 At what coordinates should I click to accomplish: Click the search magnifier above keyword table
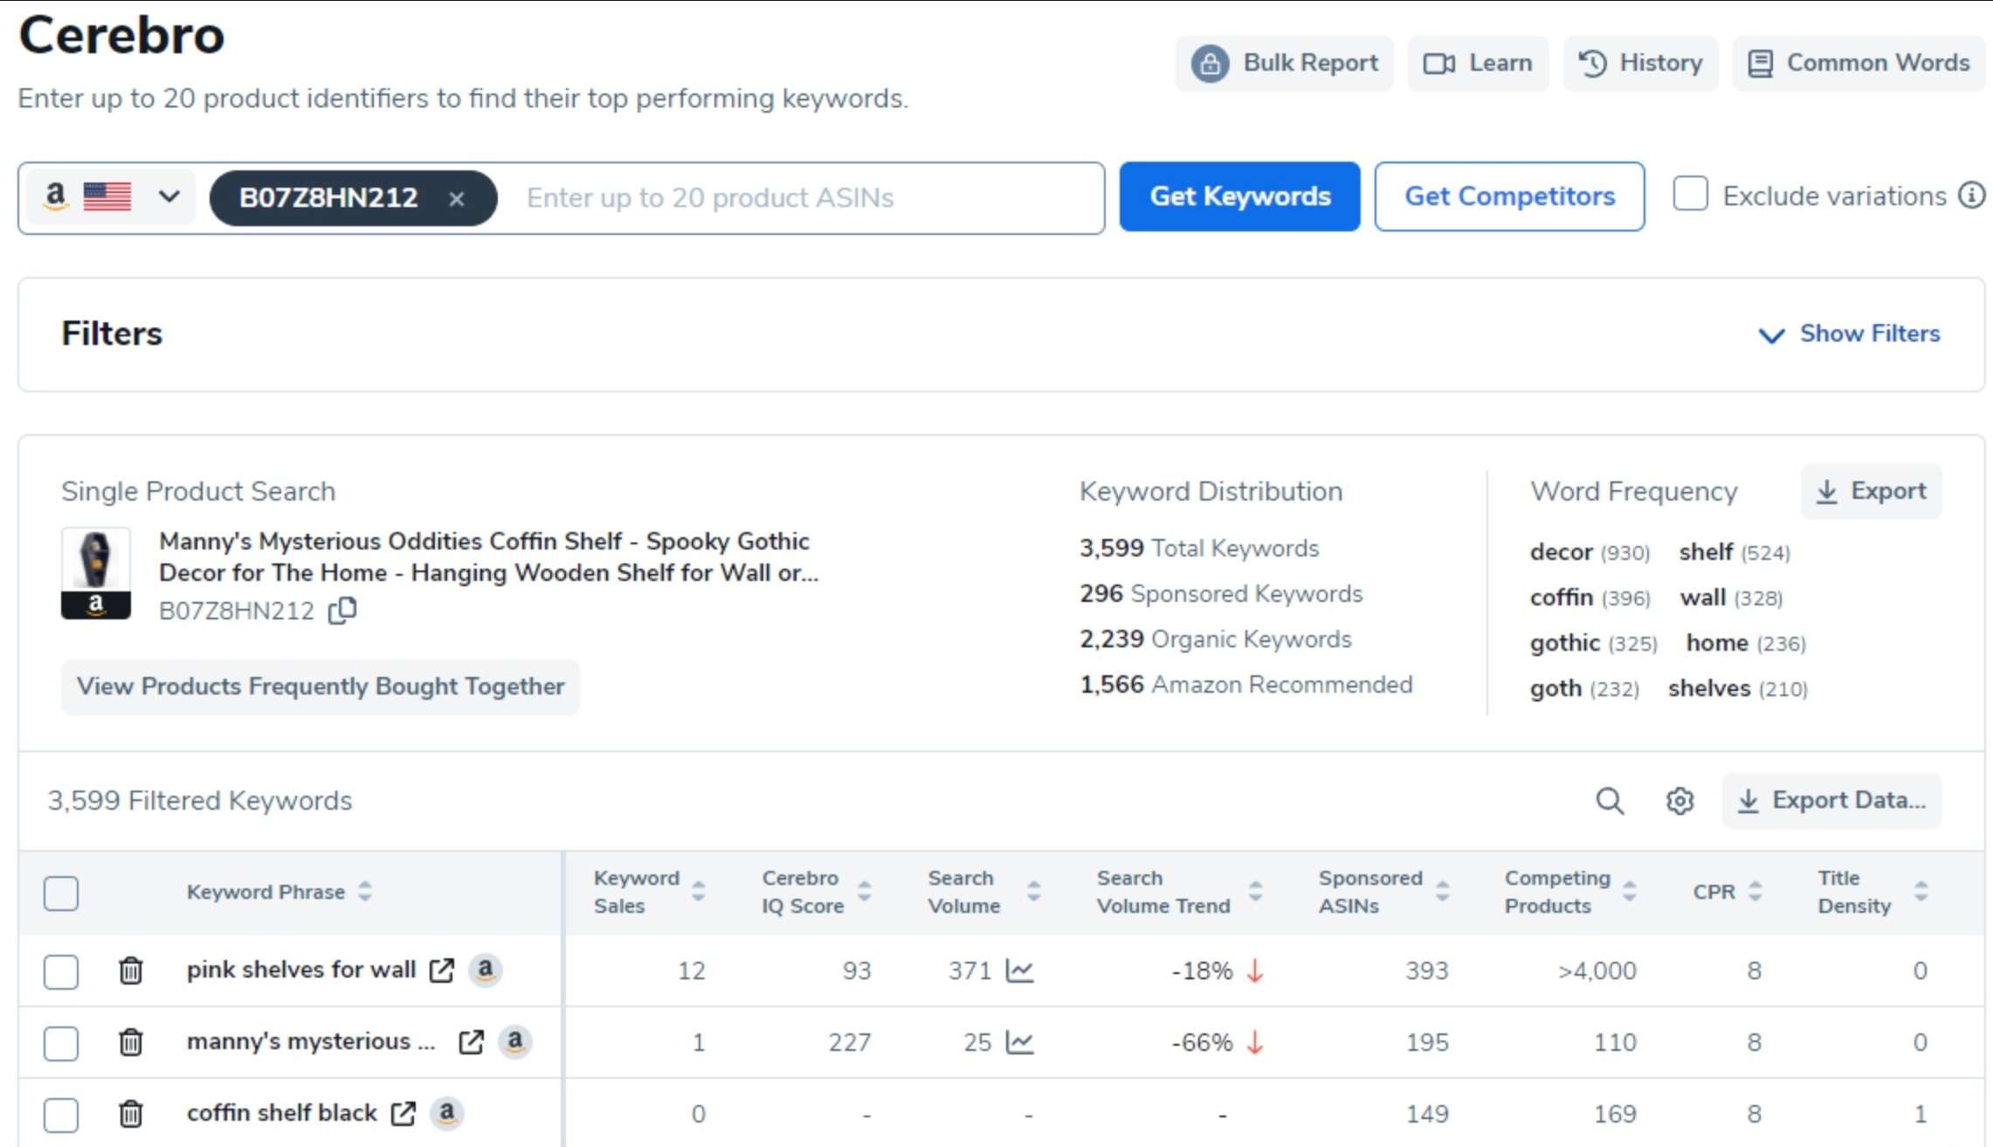point(1610,801)
